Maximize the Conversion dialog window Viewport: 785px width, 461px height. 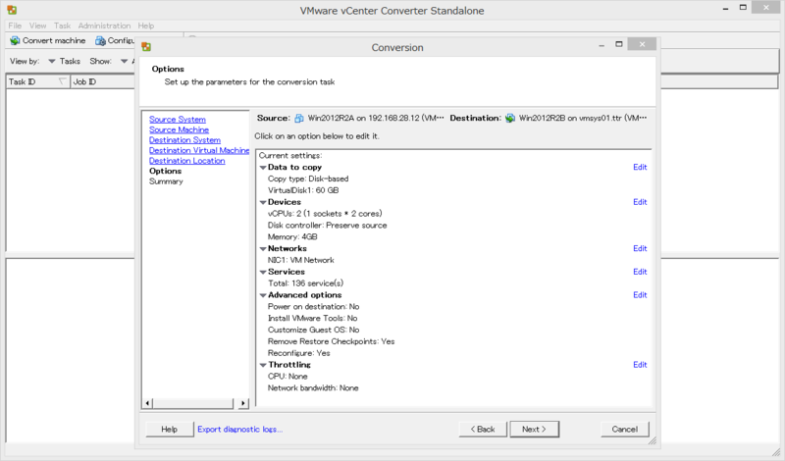tap(619, 44)
